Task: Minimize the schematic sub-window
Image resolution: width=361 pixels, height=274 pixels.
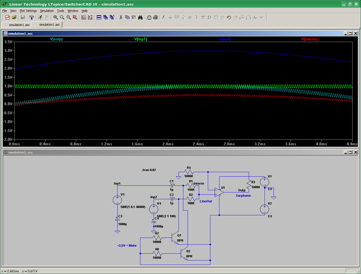Action: coord(345,152)
